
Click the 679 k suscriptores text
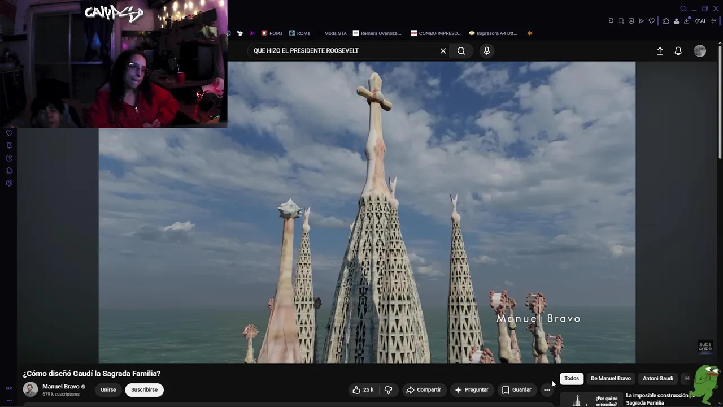(61, 394)
